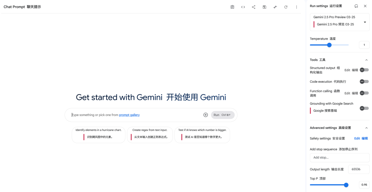This screenshot has width=372, height=192.
Task: Click the Clear chat refresh icon
Action: (x=286, y=7)
